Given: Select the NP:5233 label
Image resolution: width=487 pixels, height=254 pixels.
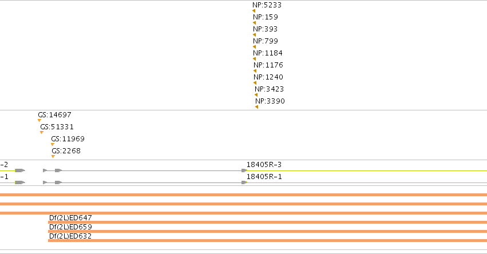Looking at the screenshot, I should coord(267,5).
